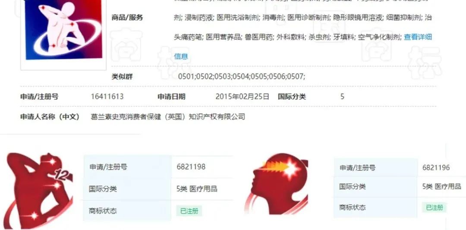
Task: Click the red neck-pain figure logo
Action: pos(39,190)
